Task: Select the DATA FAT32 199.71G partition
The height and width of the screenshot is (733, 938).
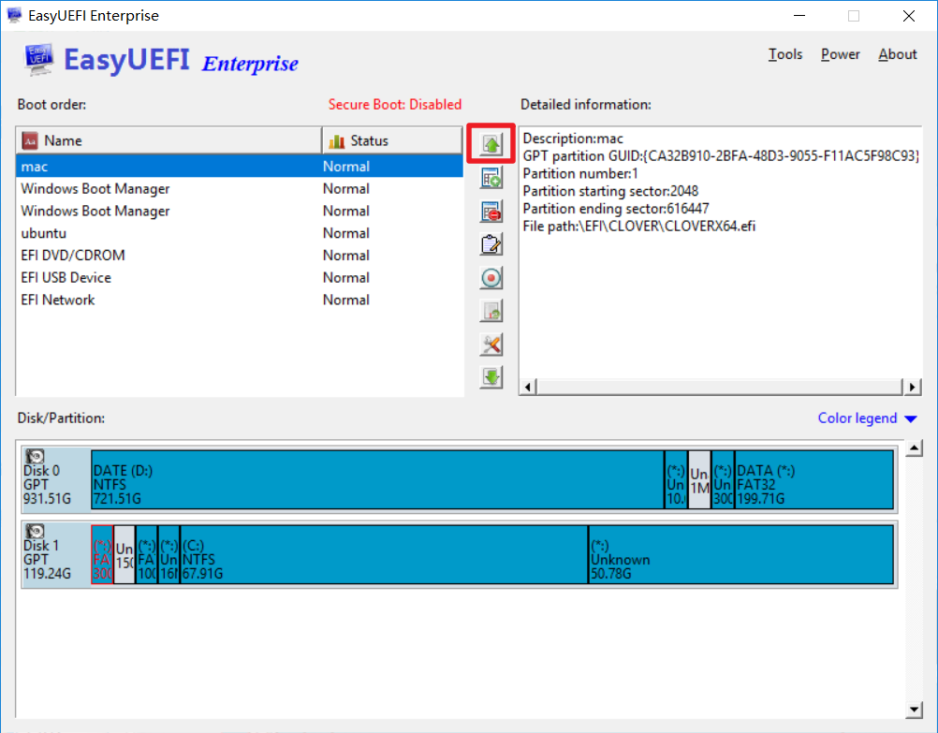Action: coord(814,480)
